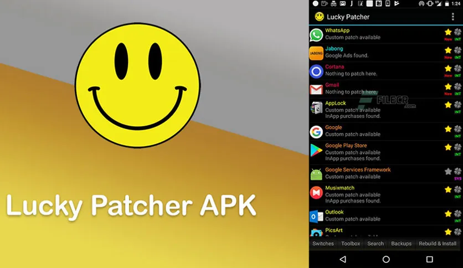
Task: Tap the Google Services Framework android icon
Action: coord(316,174)
